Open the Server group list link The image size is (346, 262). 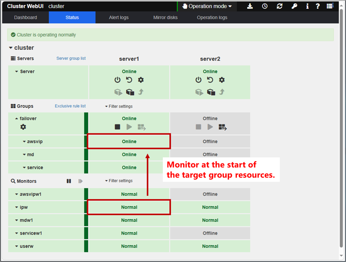[x=70, y=58]
